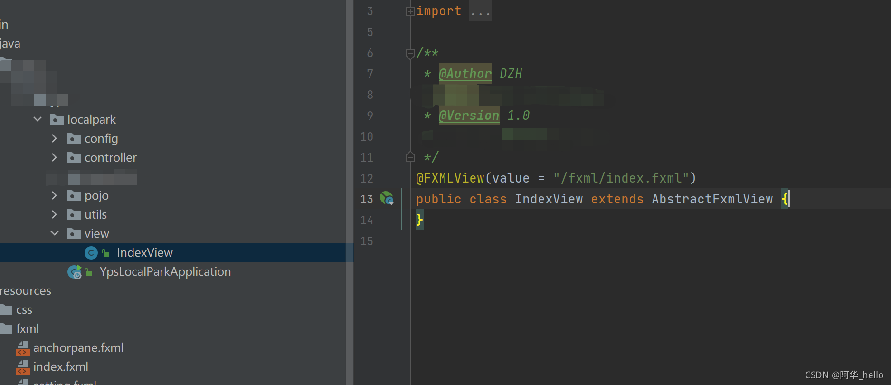This screenshot has width=891, height=385.
Task: Expand the utils package chevron
Action: pos(54,214)
